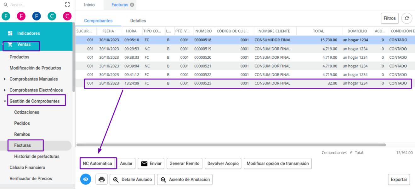Image resolution: width=415 pixels, height=189 pixels.
Task: Click the horizontal scrollbar under the table
Action: click(x=231, y=145)
